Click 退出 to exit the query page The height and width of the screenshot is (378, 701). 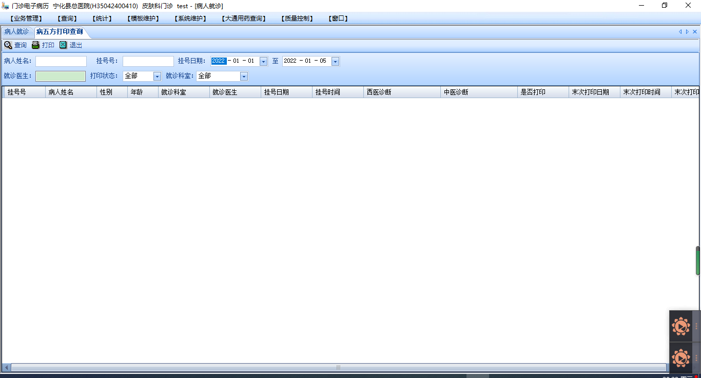point(71,45)
